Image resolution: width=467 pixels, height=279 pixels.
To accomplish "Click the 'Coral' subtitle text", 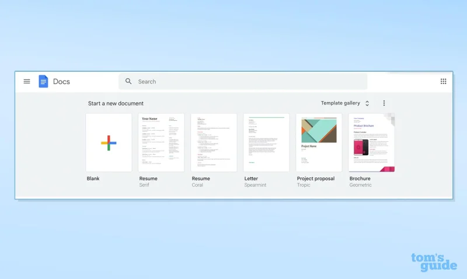I will click(x=197, y=185).
